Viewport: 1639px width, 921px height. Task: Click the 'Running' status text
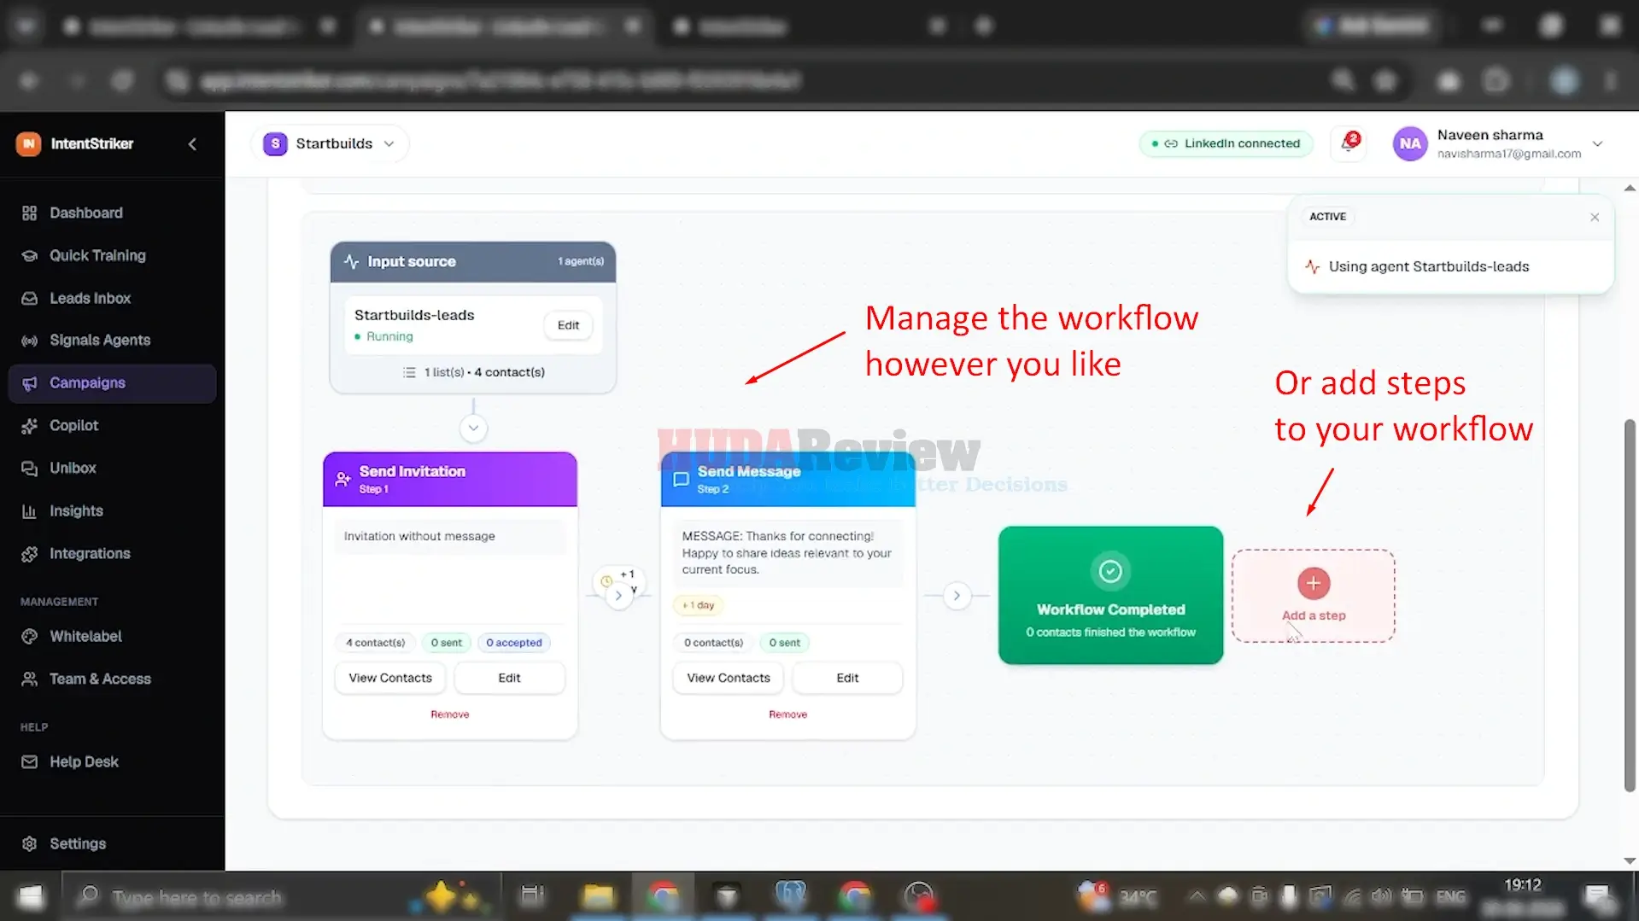pyautogui.click(x=389, y=336)
